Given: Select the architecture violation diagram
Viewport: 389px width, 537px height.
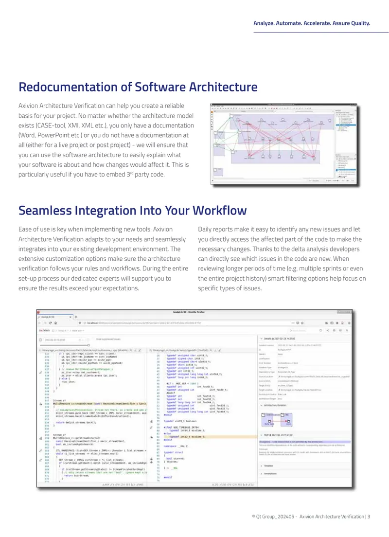Looking at the screenshot, I should (277, 419).
